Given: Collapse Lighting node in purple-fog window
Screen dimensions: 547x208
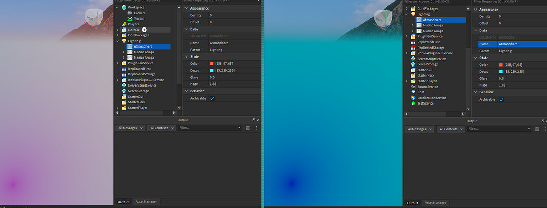Looking at the screenshot, I should (x=117, y=41).
